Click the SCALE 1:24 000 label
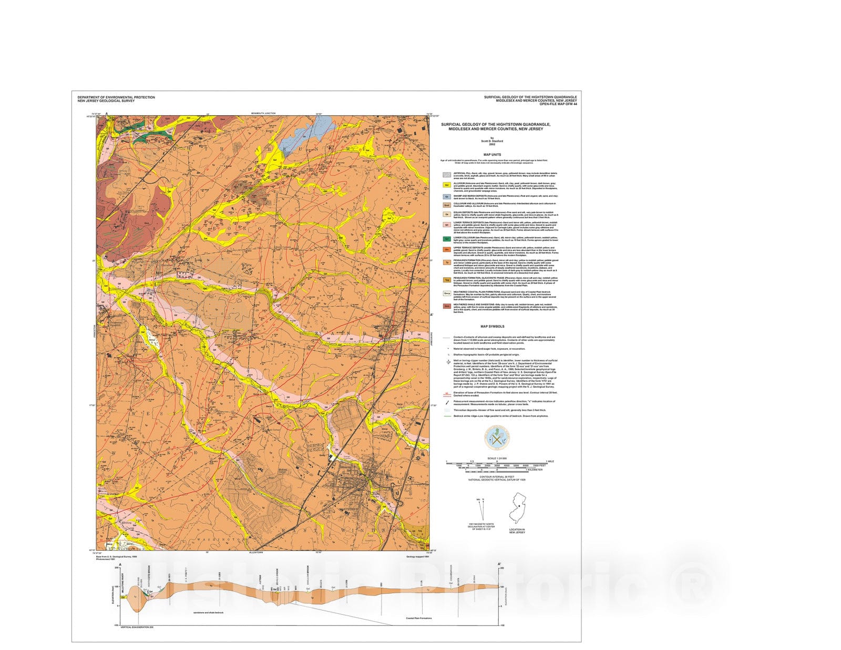This screenshot has width=841, height=650. (x=497, y=458)
